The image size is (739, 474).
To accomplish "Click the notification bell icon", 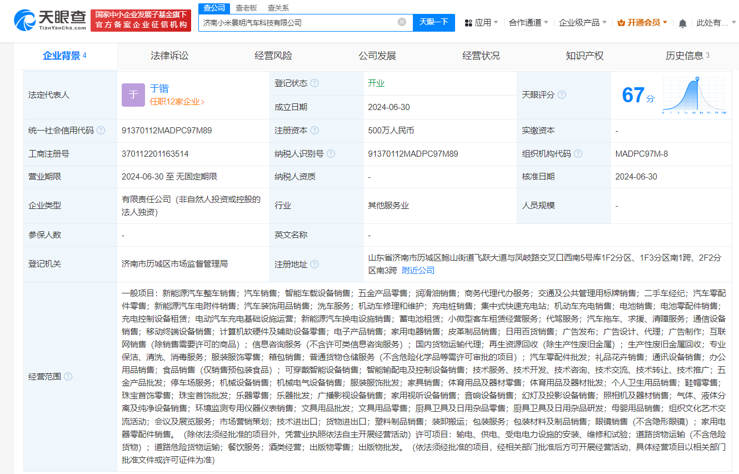I will 682,21.
